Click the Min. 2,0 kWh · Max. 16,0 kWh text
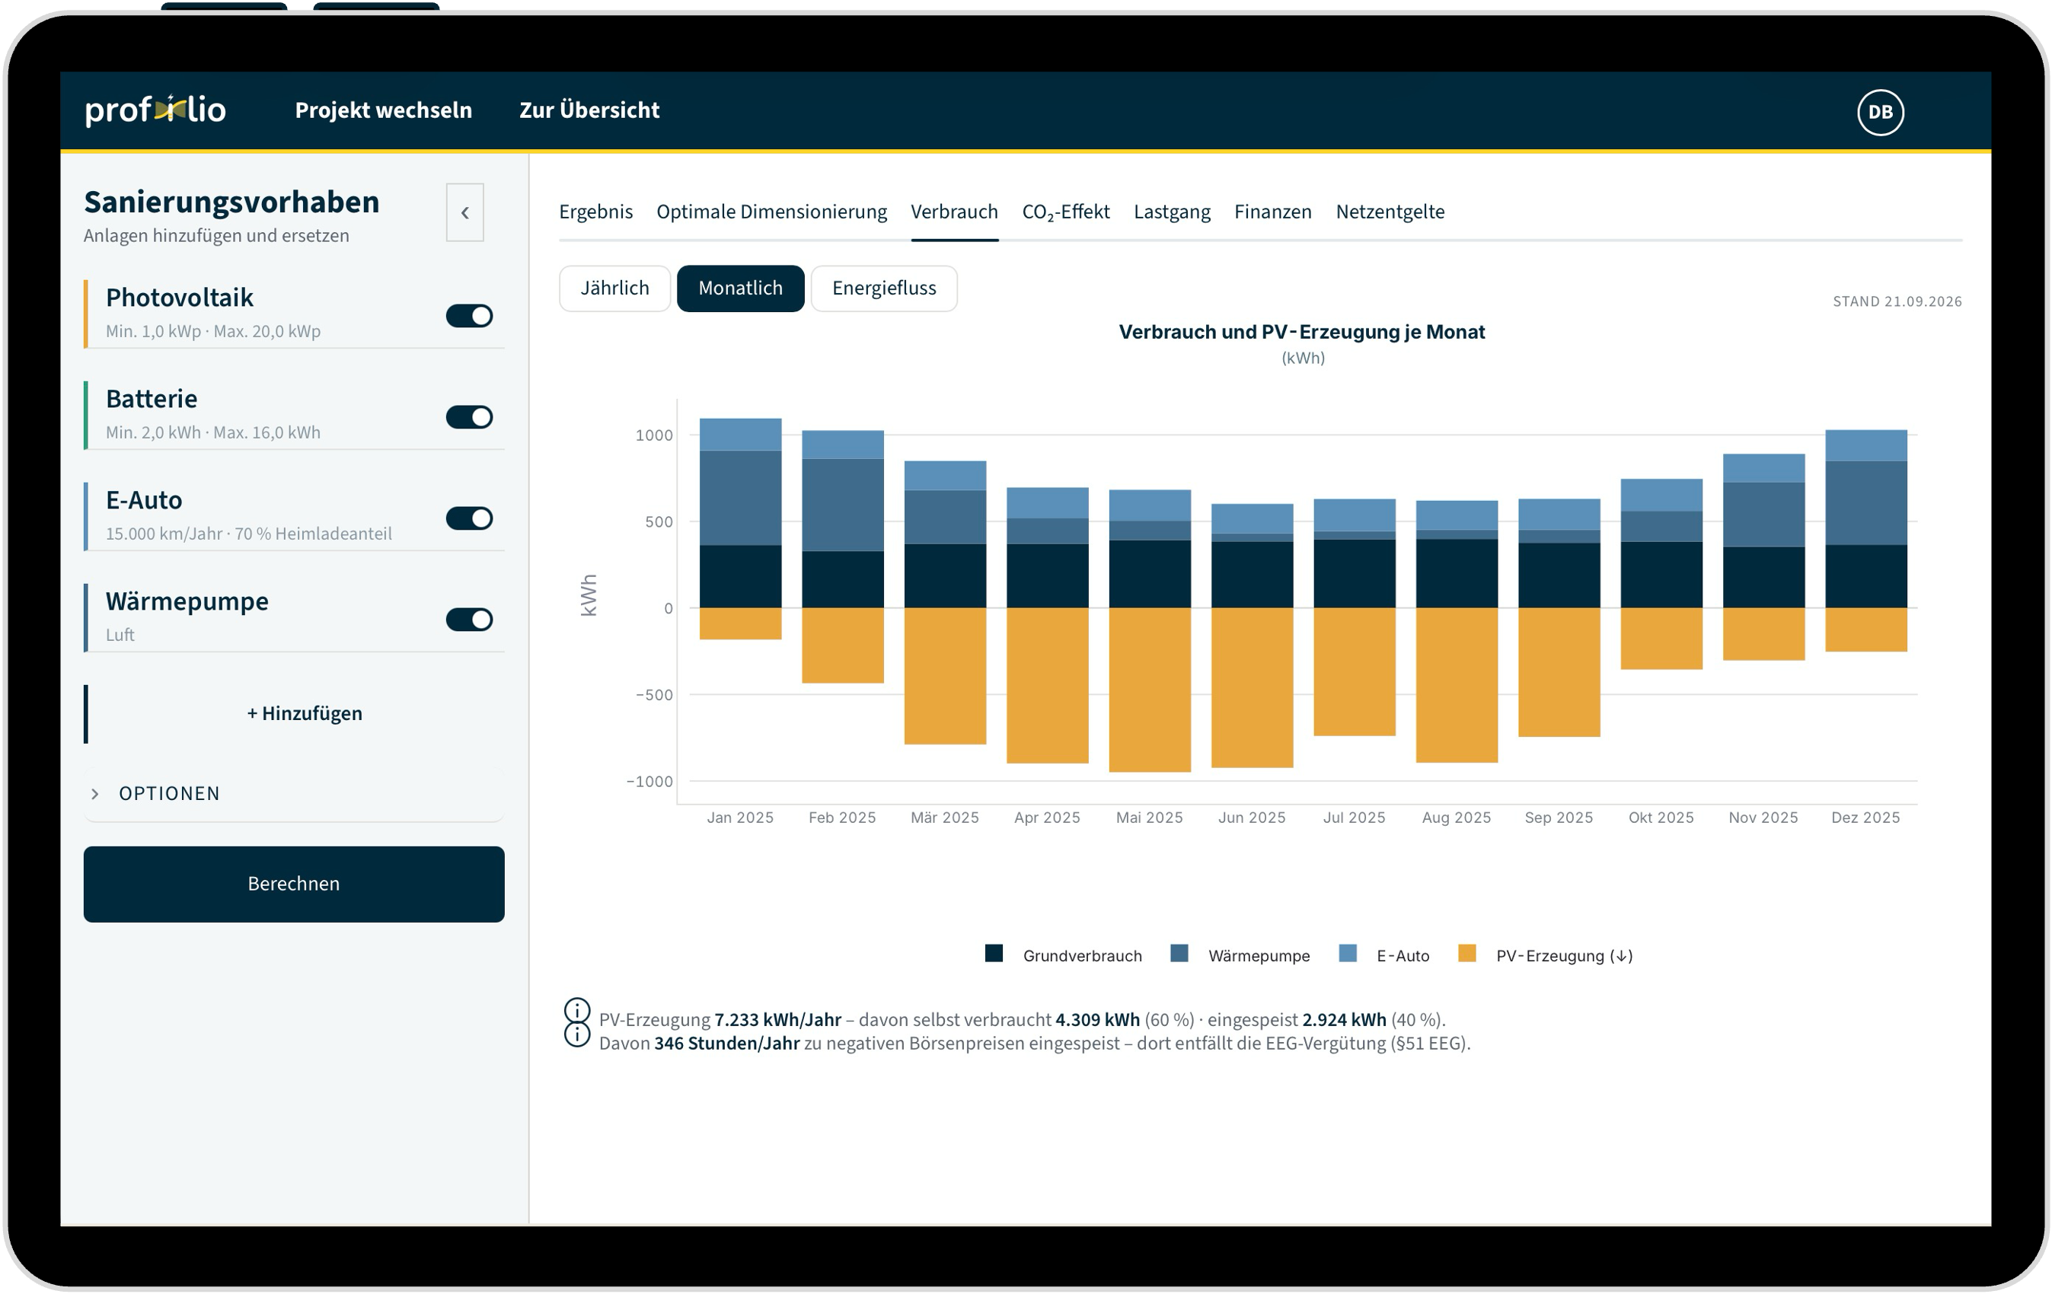Viewport: 2052px width, 1294px height. (213, 433)
